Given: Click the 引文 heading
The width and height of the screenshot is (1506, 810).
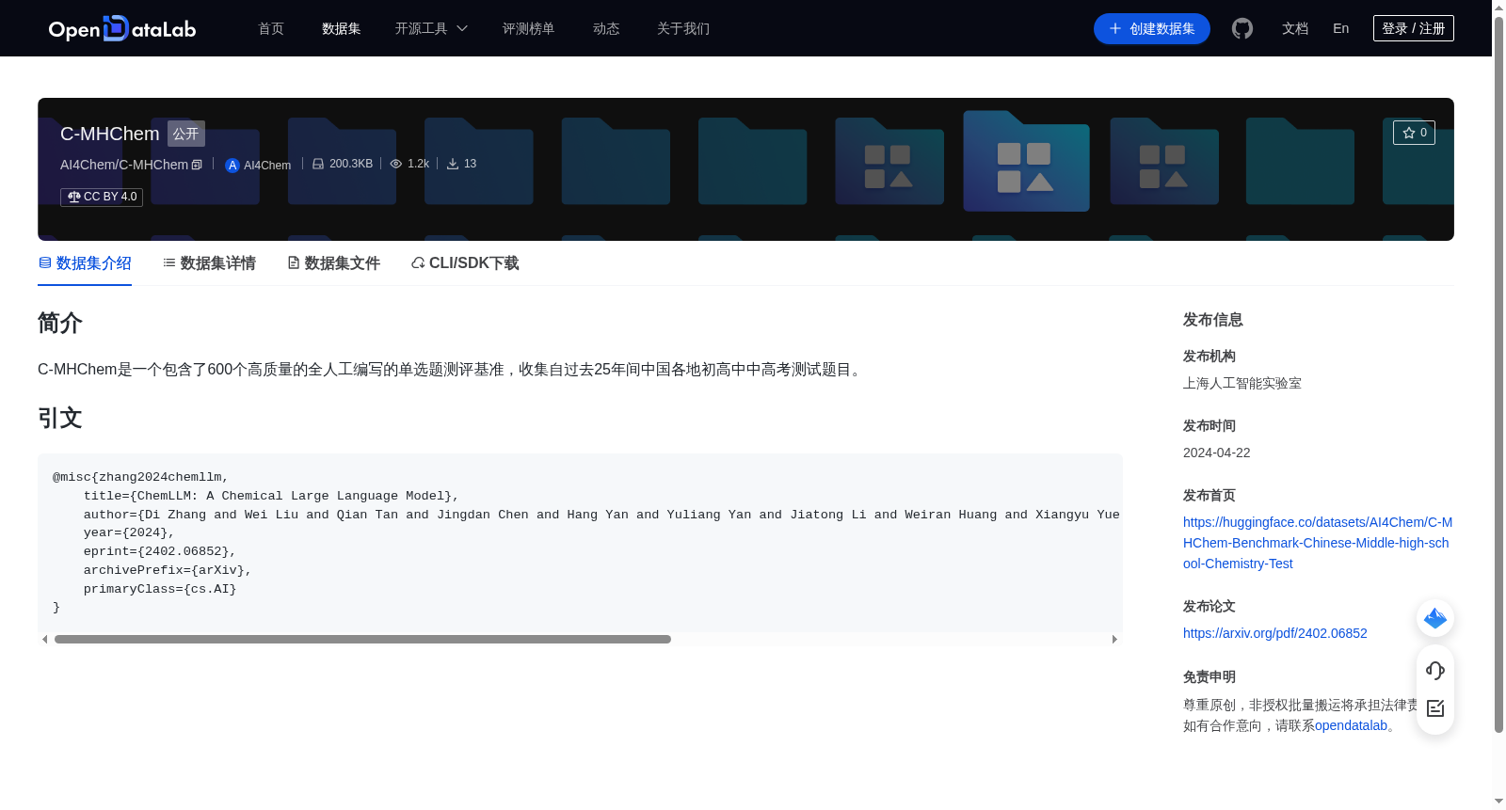Looking at the screenshot, I should (60, 418).
